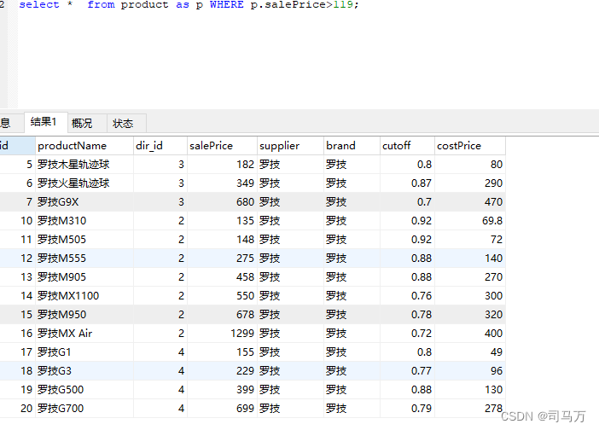Image resolution: width=599 pixels, height=430 pixels.
Task: Click cutoff value 0.7
Action: 407,202
